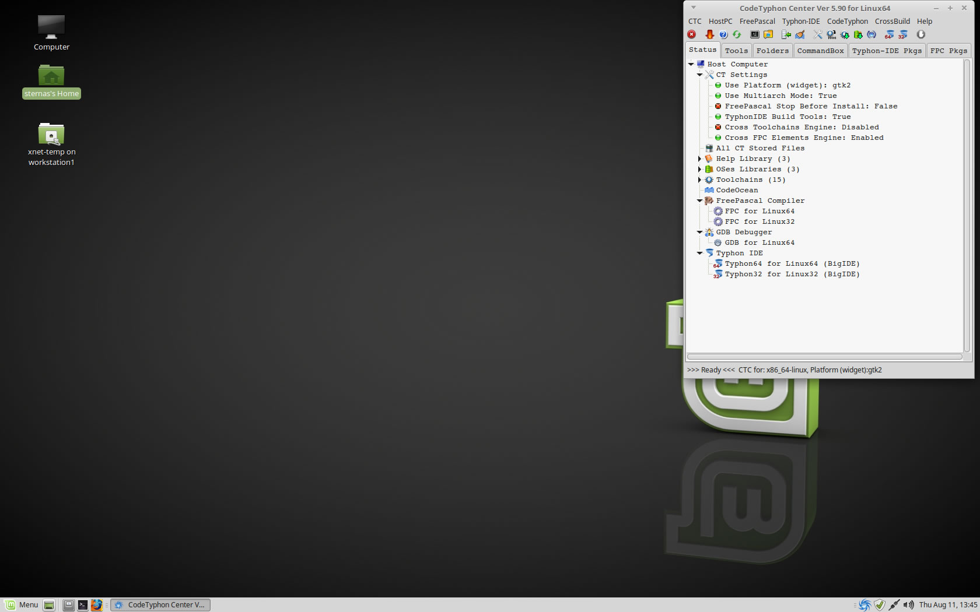Open the CrossBuild menu

(892, 21)
